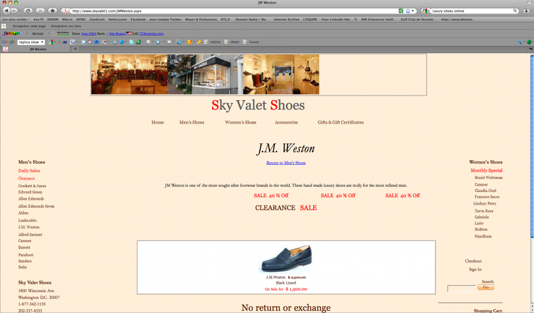Image resolution: width=534 pixels, height=313 pixels.
Task: Click the luxury shoes online search field
Action: point(472,11)
